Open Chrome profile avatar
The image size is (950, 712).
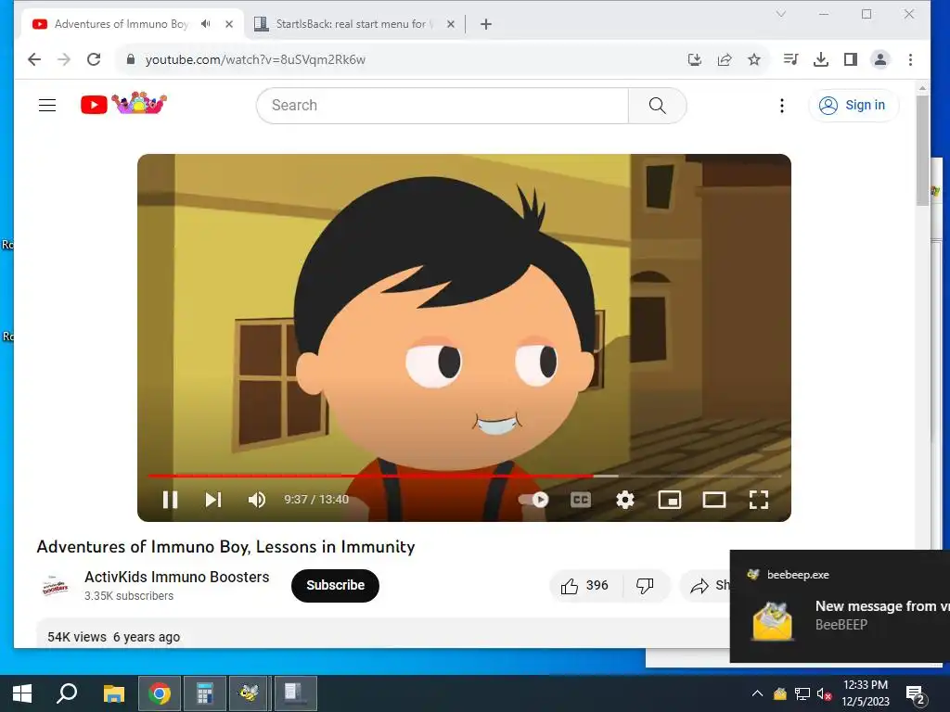pyautogui.click(x=880, y=59)
